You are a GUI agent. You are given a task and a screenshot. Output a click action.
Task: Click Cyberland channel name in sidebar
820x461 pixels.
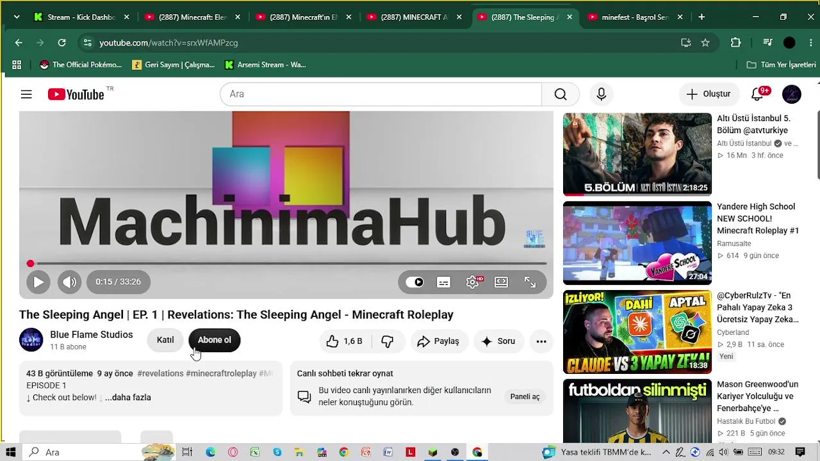(x=733, y=332)
